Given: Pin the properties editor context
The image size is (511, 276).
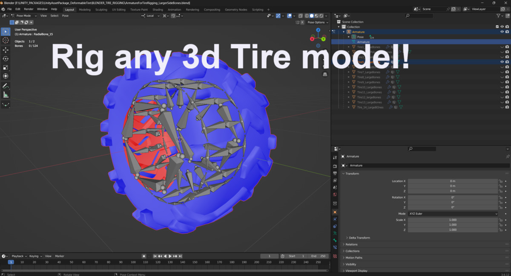Looking at the screenshot, I should click(x=507, y=157).
